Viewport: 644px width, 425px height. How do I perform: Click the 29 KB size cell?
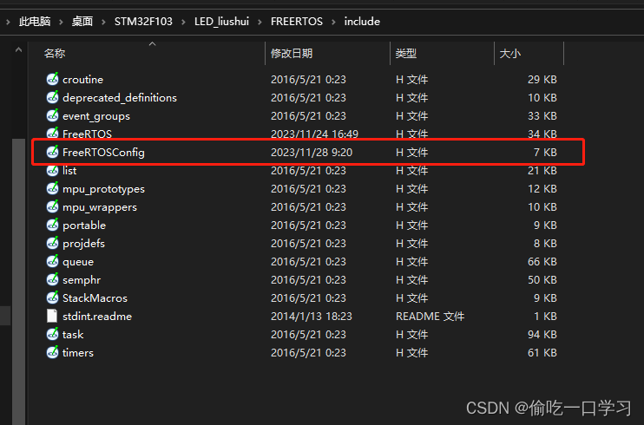tap(542, 79)
